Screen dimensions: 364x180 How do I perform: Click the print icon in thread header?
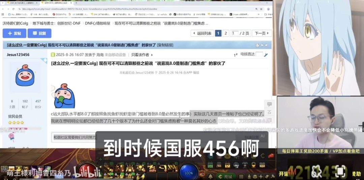257,45
